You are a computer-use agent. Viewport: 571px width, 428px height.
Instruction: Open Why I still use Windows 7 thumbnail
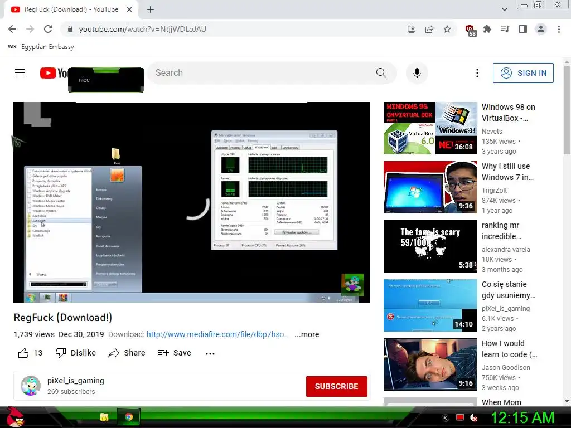[x=430, y=187]
